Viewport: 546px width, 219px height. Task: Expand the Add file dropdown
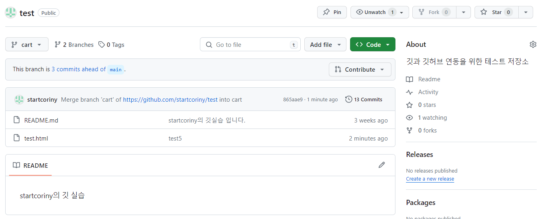pyautogui.click(x=325, y=44)
